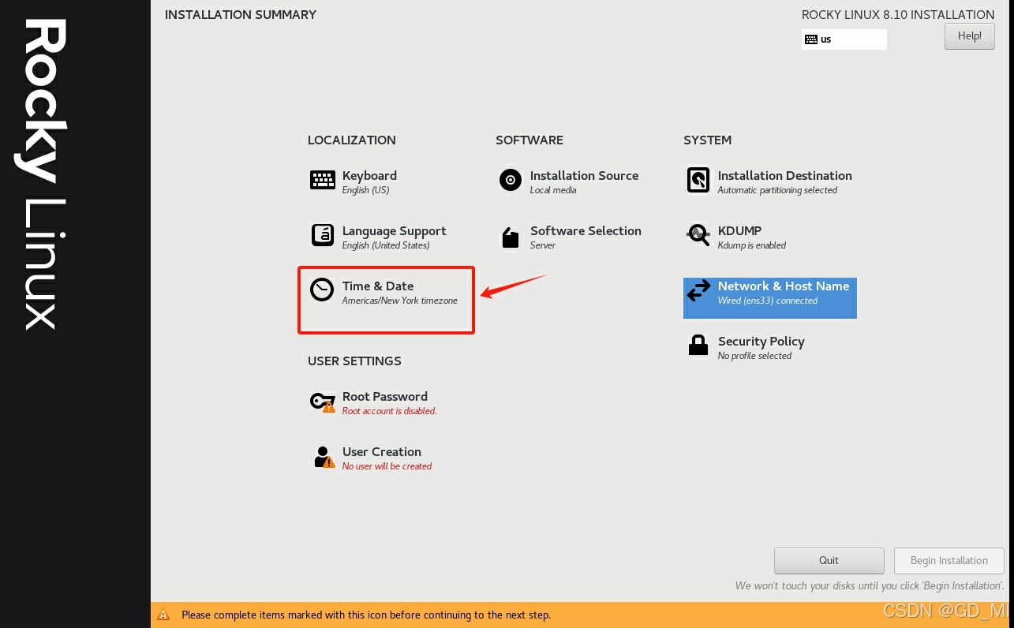
Task: Open Software Selection label
Action: pos(586,231)
